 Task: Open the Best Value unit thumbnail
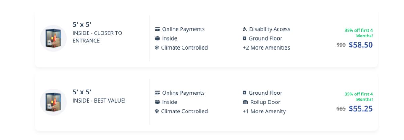pyautogui.click(x=53, y=102)
